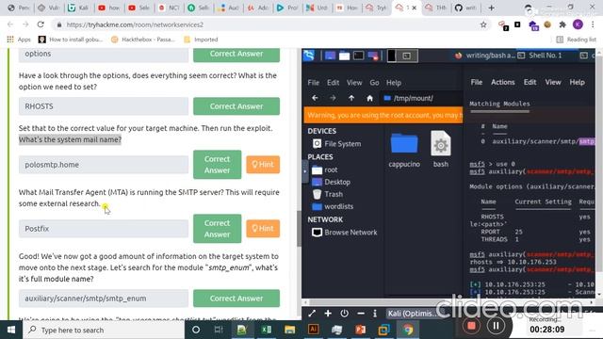This screenshot has height=339, width=603.
Task: Open the Apps bookmarks shortcut
Action: 19,40
